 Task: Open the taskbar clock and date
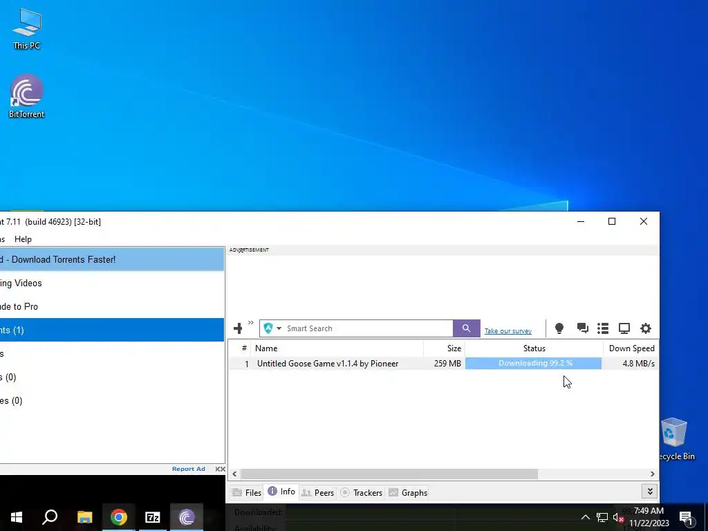pyautogui.click(x=649, y=517)
